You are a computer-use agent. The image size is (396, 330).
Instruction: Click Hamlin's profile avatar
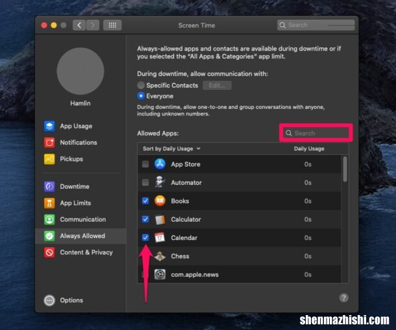[80, 71]
